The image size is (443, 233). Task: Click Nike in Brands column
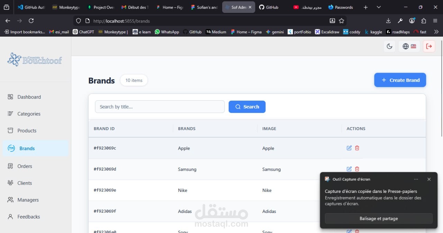pos(182,190)
